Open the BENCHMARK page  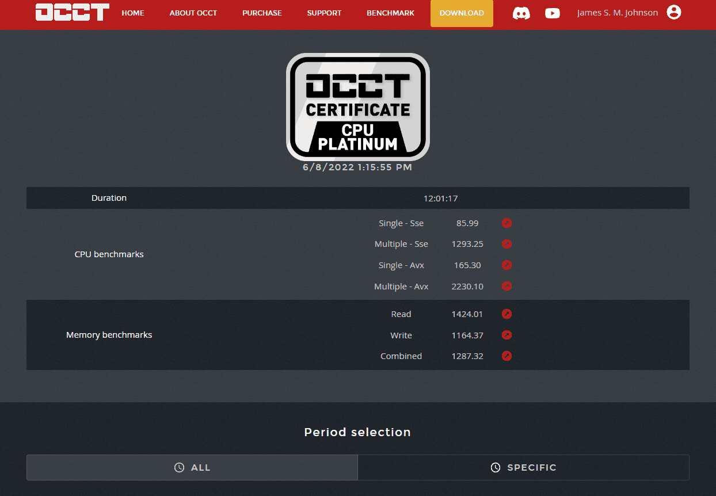390,13
